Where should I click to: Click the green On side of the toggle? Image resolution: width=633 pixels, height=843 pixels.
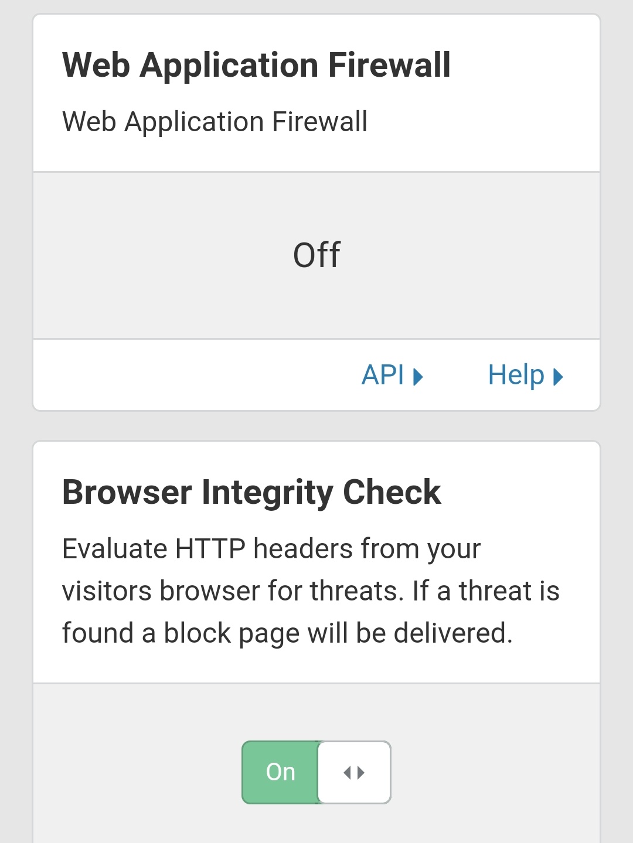point(280,772)
